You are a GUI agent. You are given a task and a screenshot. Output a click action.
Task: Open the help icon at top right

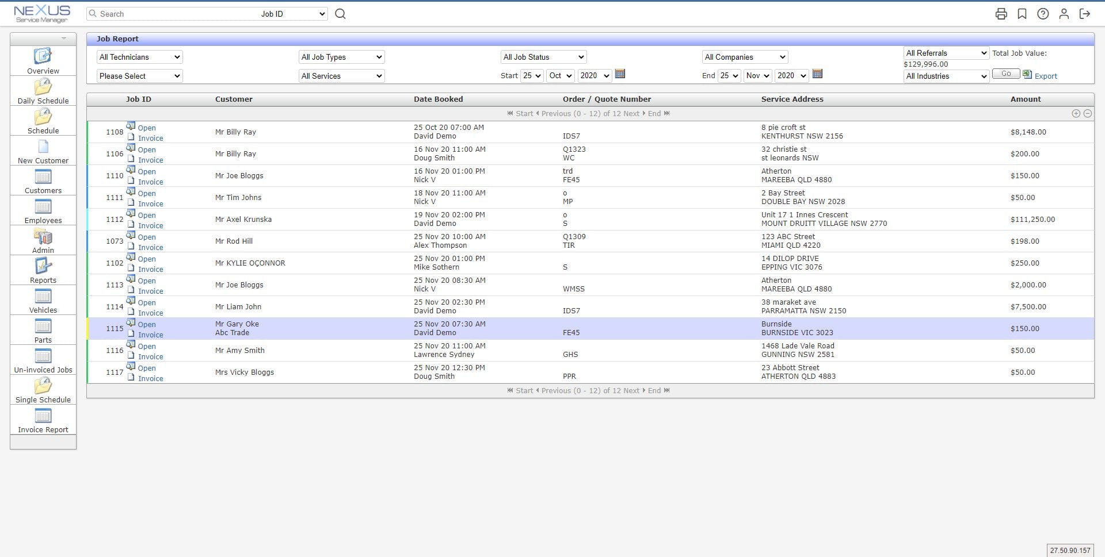[1043, 13]
